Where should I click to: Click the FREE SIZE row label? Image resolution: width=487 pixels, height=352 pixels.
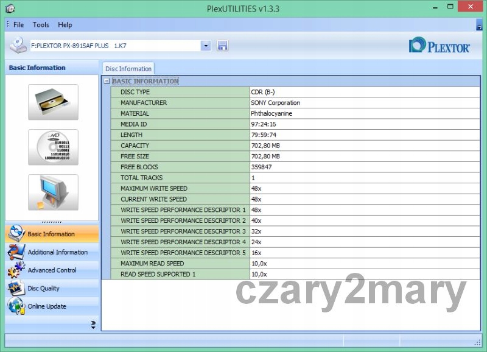pos(135,157)
